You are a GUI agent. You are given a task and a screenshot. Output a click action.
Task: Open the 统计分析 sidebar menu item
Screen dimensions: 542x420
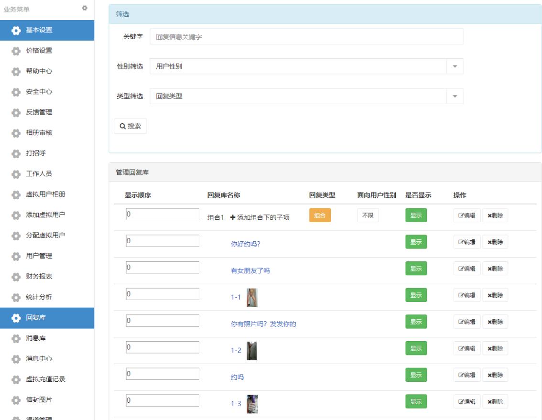(x=39, y=297)
